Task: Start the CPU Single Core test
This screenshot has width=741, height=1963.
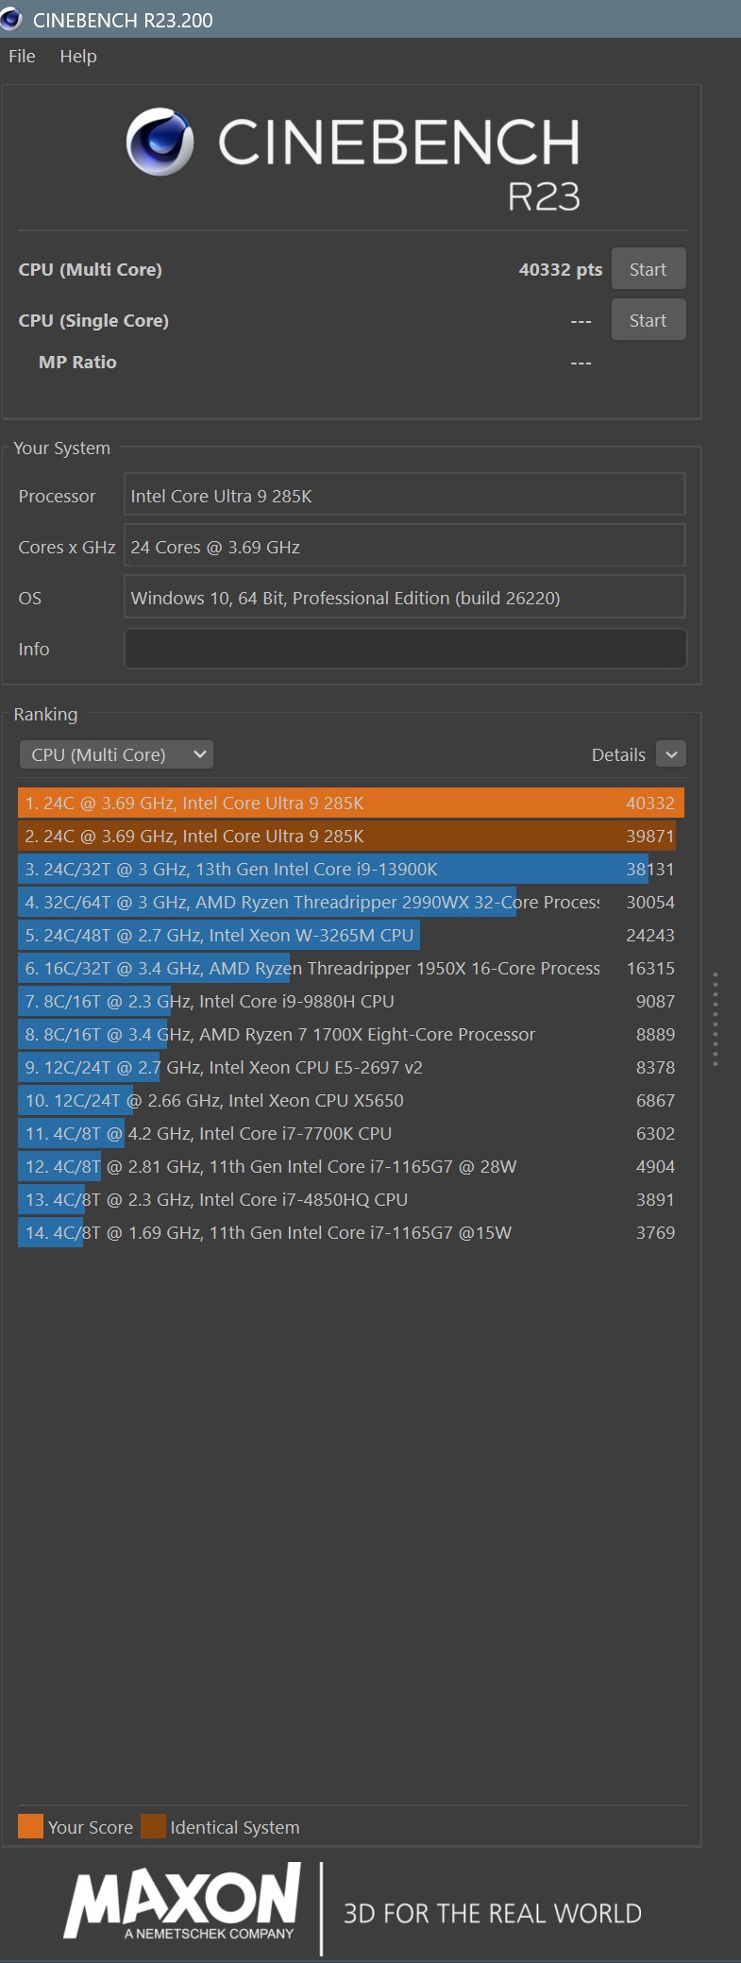Action: [x=648, y=320]
